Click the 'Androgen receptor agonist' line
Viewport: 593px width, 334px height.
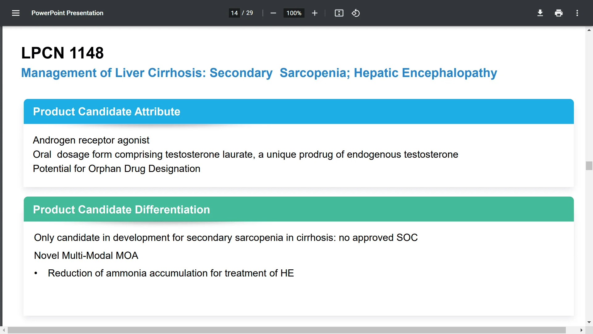pyautogui.click(x=91, y=140)
